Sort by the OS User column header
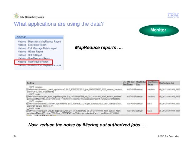 125,83
